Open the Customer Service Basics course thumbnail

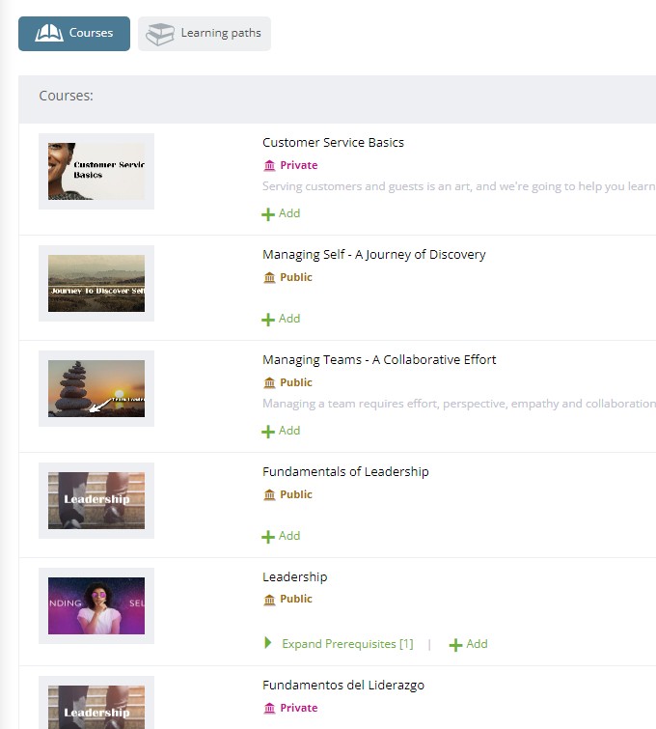(96, 172)
